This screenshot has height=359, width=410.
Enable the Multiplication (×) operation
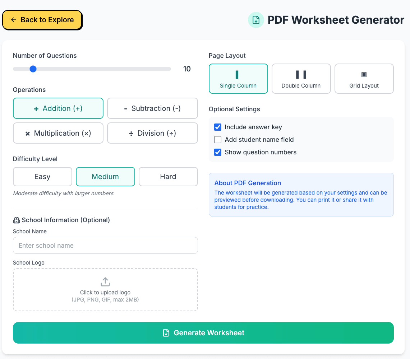click(x=58, y=133)
